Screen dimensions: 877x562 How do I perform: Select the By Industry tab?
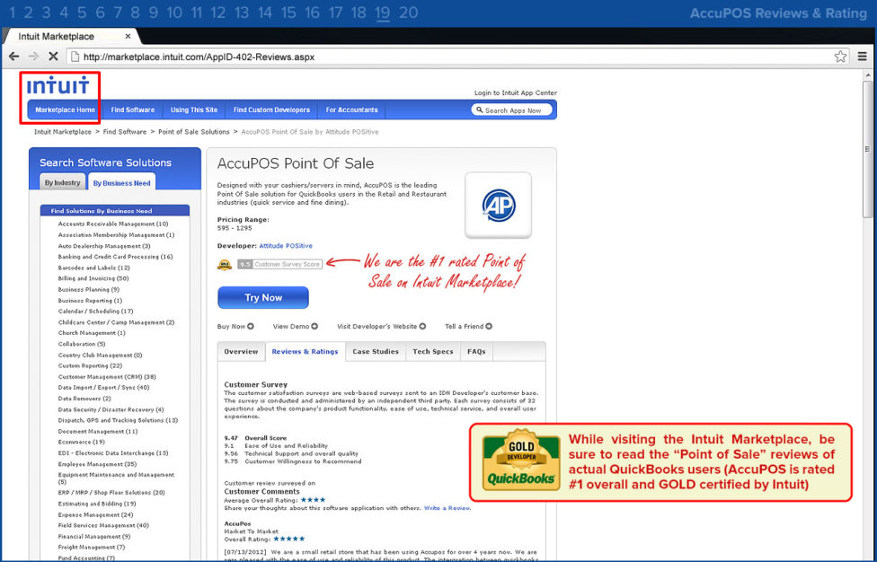(x=62, y=182)
